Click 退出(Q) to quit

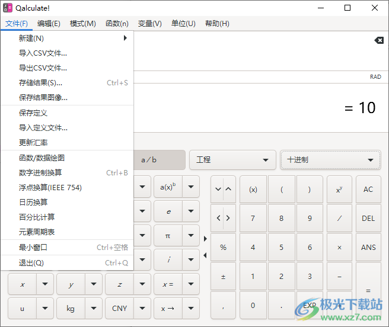pyautogui.click(x=67, y=263)
